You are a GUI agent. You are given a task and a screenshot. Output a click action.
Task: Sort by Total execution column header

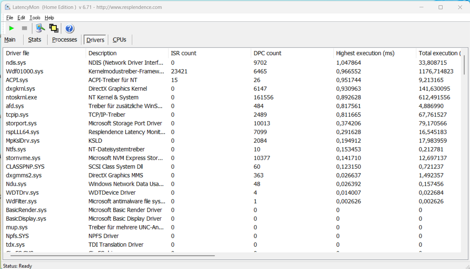[438, 53]
